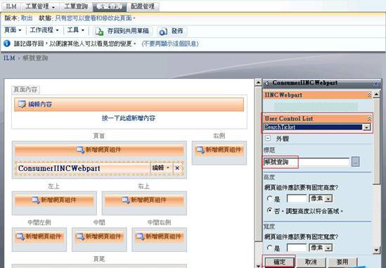Add web part in 中間 zone
The height and width of the screenshot is (268, 386).
click(x=99, y=236)
